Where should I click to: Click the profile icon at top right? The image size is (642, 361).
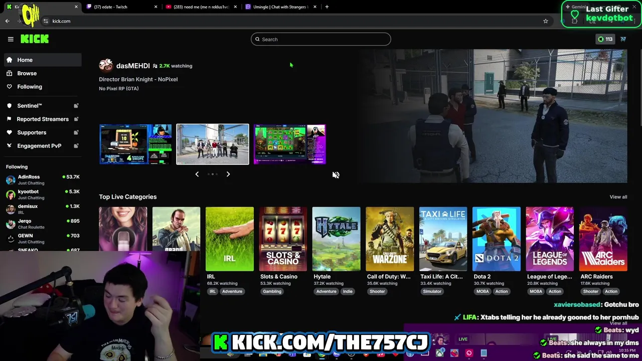click(623, 39)
